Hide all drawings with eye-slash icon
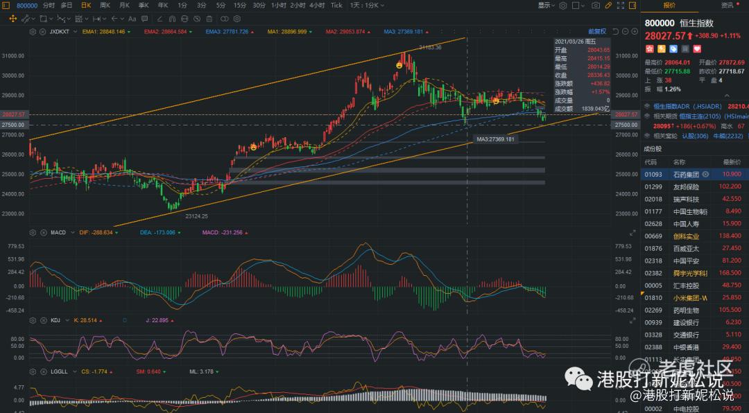The width and height of the screenshot is (749, 413). [197, 19]
